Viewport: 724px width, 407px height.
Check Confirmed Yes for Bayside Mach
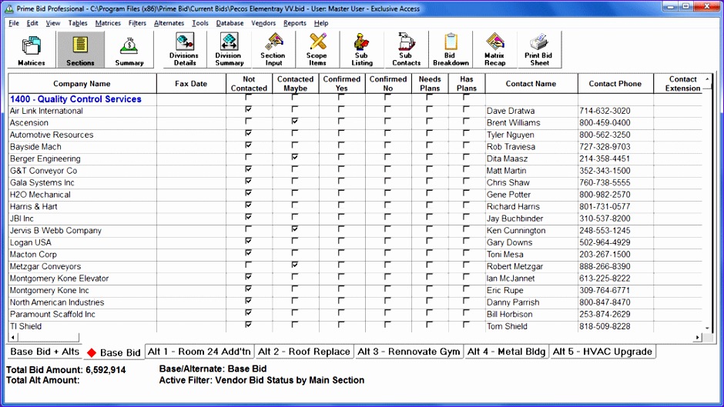coord(341,147)
